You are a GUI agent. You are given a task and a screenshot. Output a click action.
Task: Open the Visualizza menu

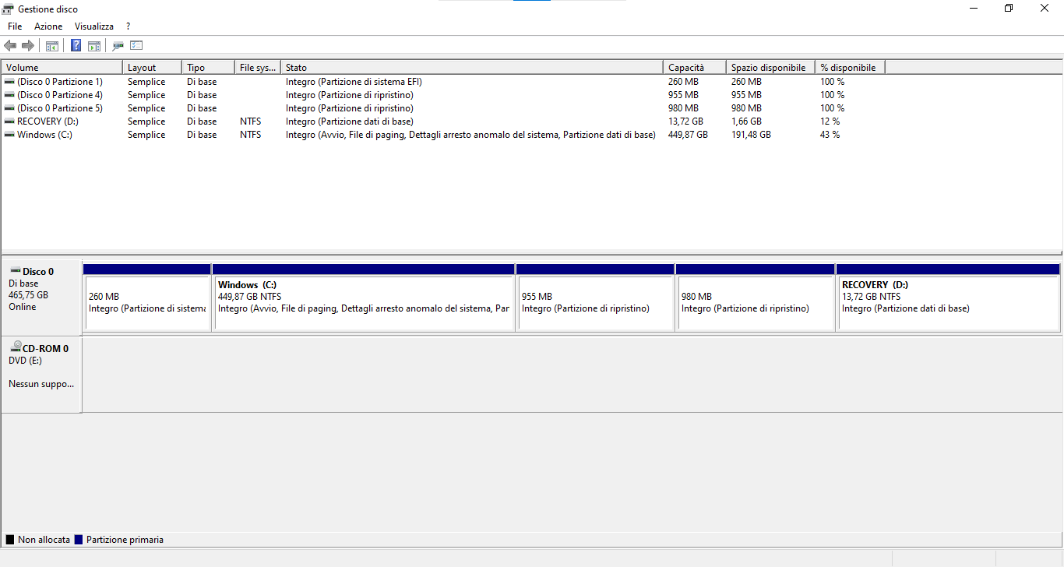coord(94,26)
